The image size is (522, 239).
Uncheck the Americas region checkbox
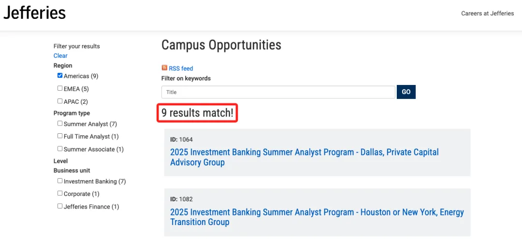click(60, 75)
